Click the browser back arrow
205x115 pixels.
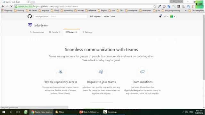(x=3, y=6)
